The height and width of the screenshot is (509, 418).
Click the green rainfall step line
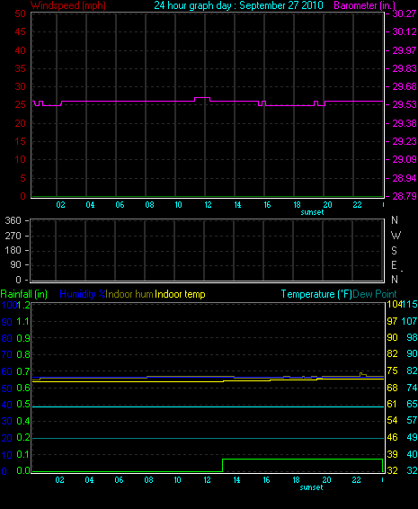click(x=302, y=460)
